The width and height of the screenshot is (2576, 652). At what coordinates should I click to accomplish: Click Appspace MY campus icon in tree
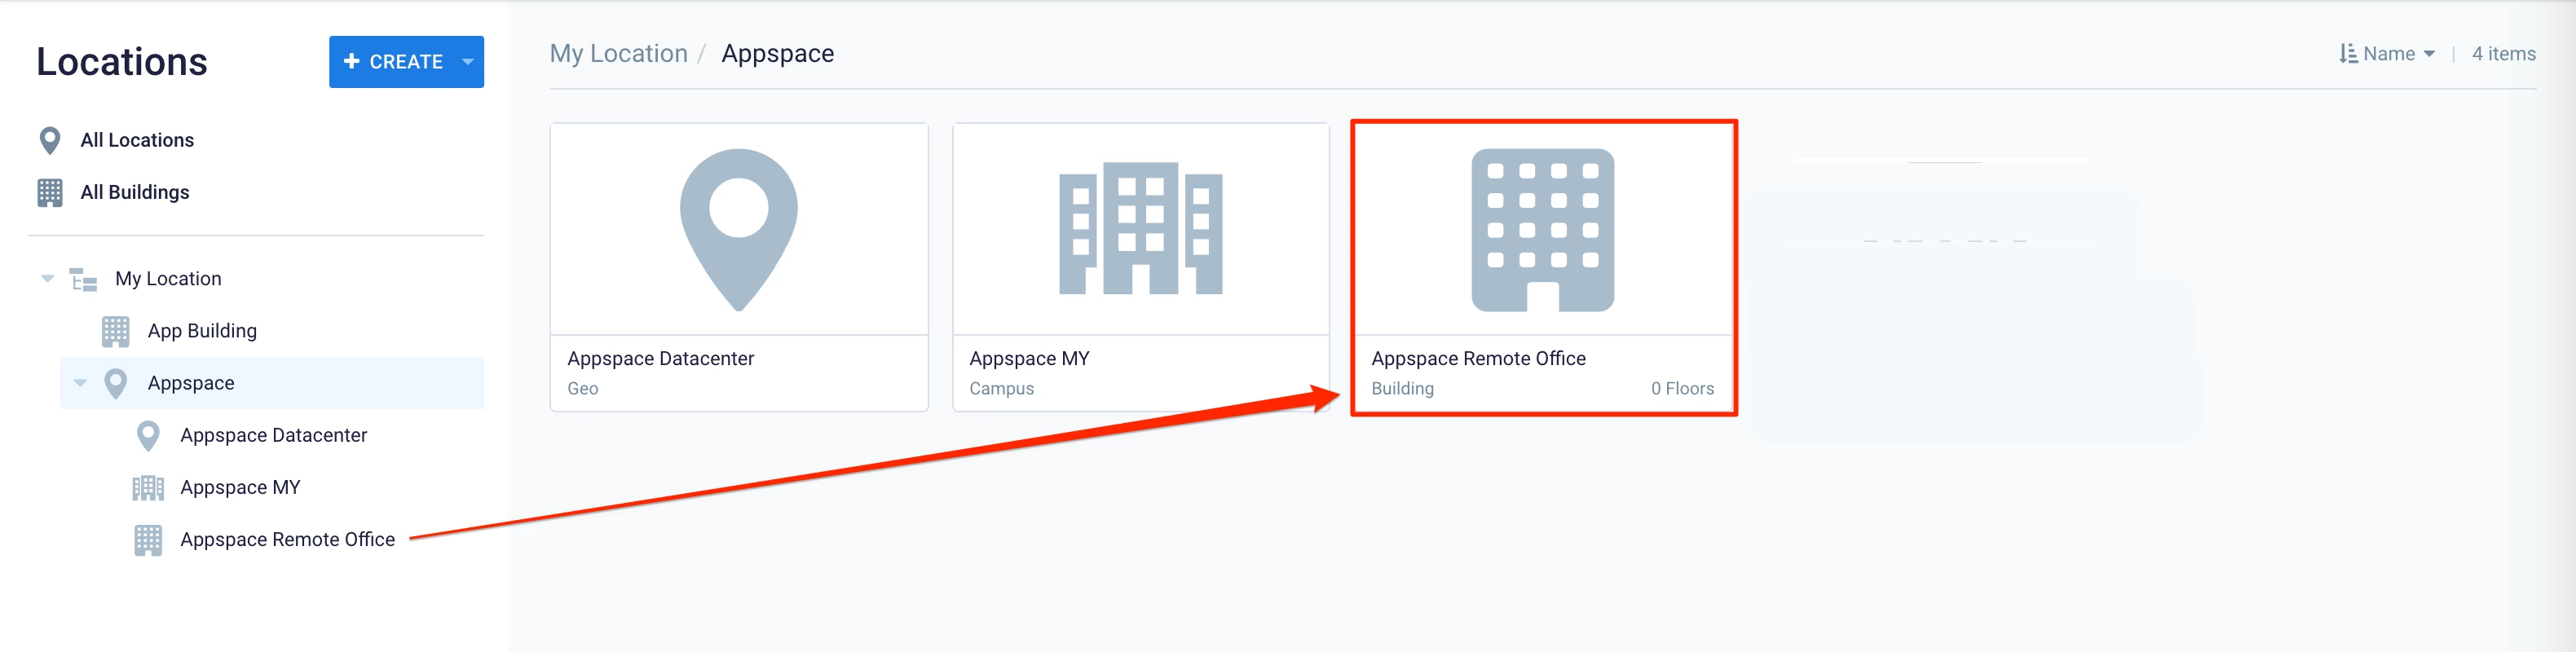148,488
